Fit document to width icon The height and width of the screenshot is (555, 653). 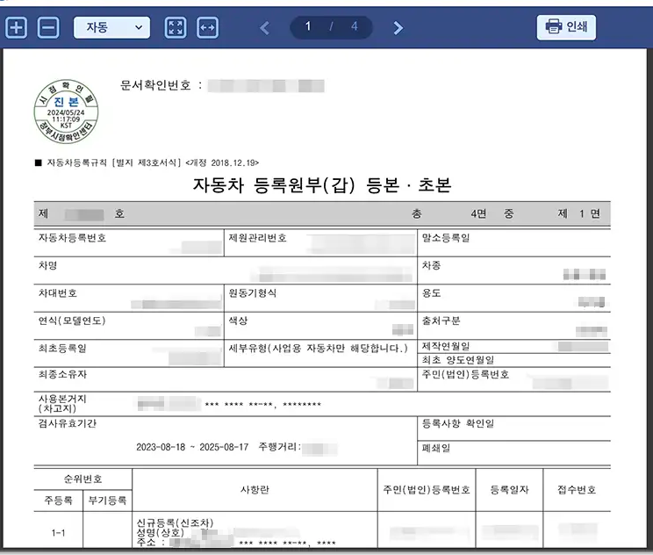tap(207, 27)
